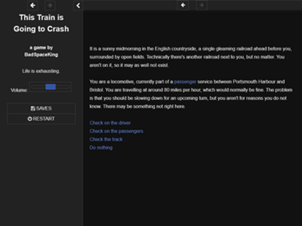302x226 pixels.
Task: Click the 'Life is exhausting' tagline
Action: click(x=41, y=71)
